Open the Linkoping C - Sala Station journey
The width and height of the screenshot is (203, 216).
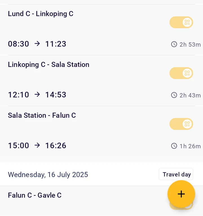48,65
